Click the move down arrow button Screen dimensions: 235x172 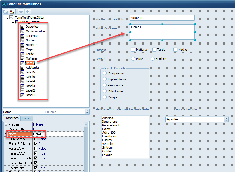[x=27, y=12]
